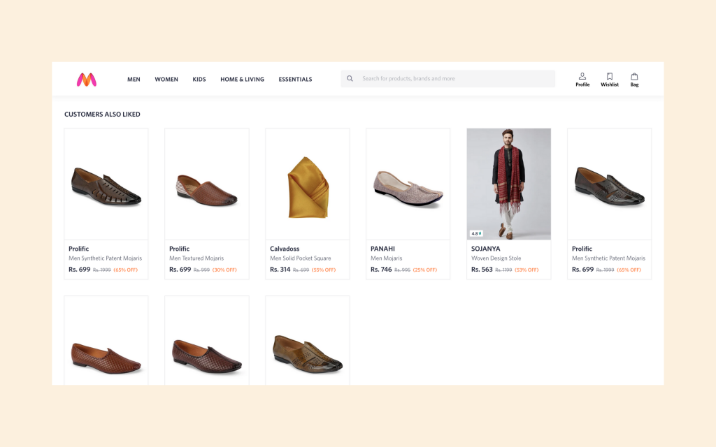Open the SOJANYA model with red stole image
Screen dimensions: 716x447
(x=509, y=184)
